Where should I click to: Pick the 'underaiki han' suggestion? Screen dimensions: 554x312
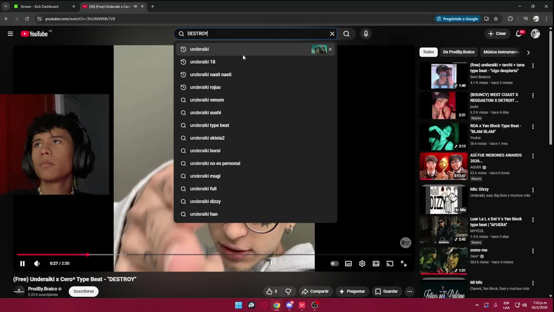255,214
